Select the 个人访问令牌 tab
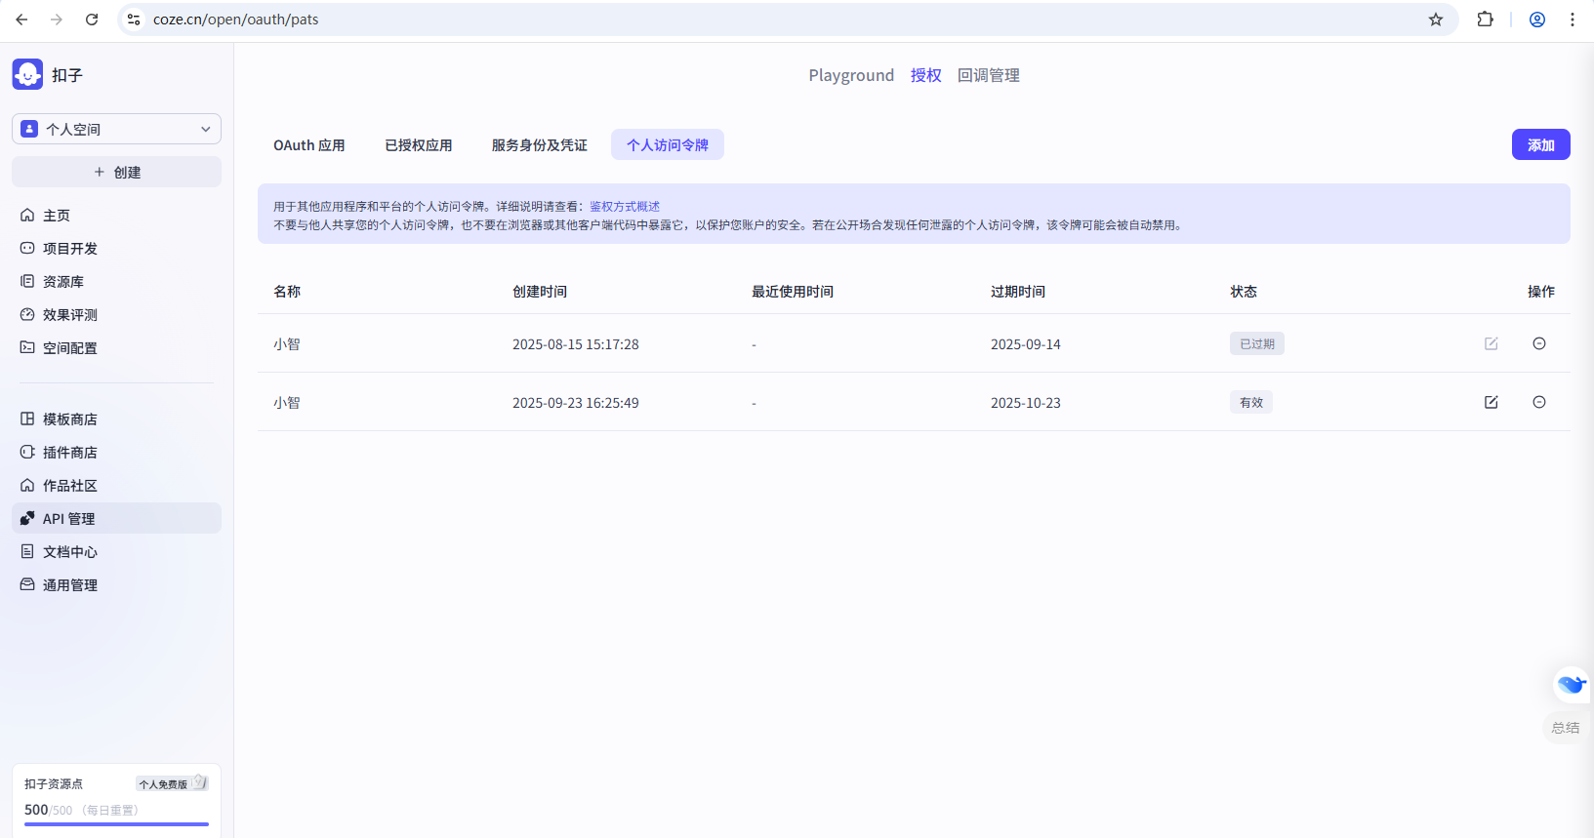Viewport: 1594px width, 838px height. [668, 144]
